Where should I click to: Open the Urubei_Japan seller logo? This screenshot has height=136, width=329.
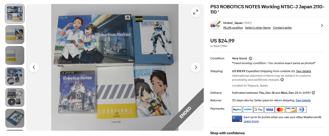(215, 25)
